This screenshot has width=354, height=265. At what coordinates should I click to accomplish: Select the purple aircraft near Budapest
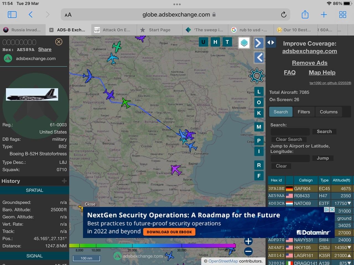coord(109,94)
